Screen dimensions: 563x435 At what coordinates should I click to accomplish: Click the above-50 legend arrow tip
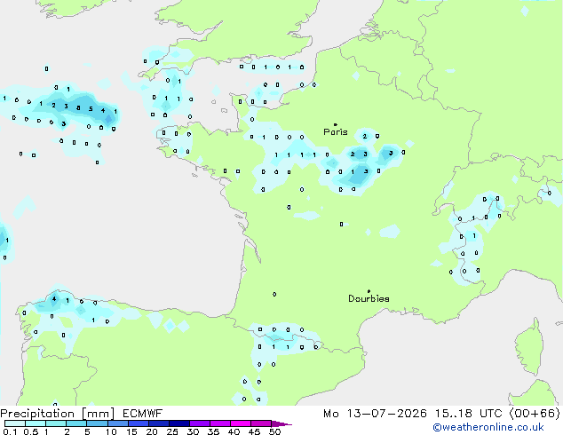(281, 423)
